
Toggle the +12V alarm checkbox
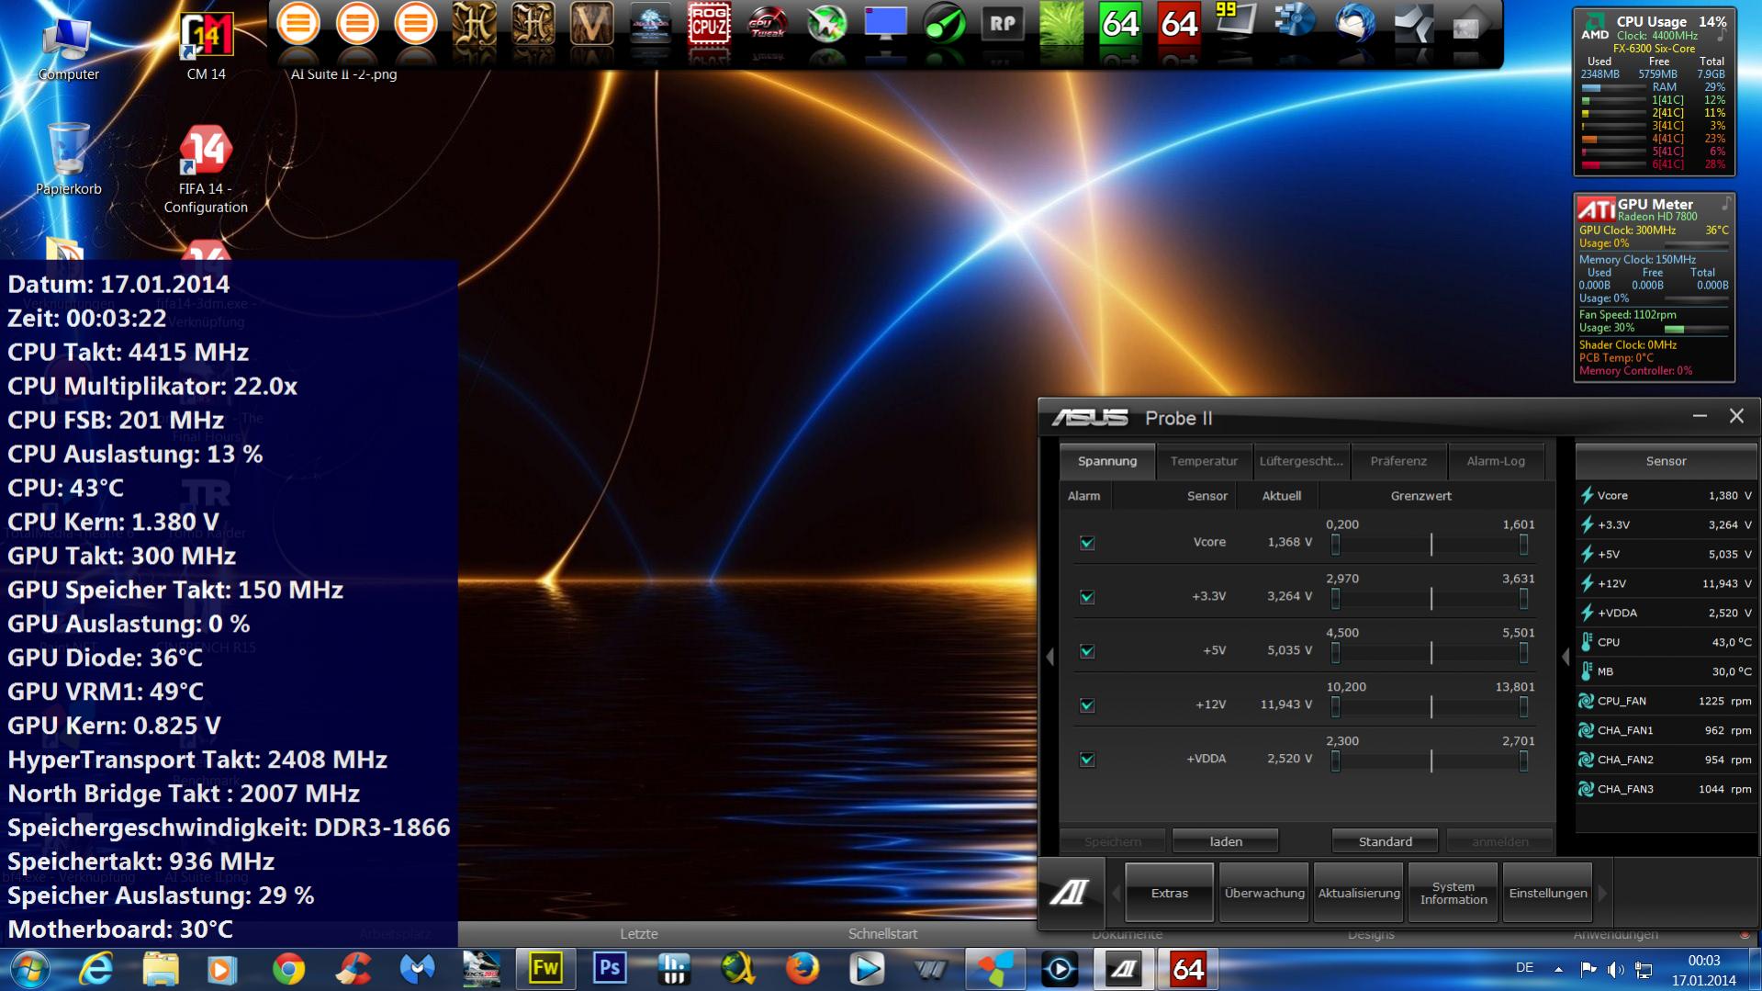click(x=1087, y=705)
